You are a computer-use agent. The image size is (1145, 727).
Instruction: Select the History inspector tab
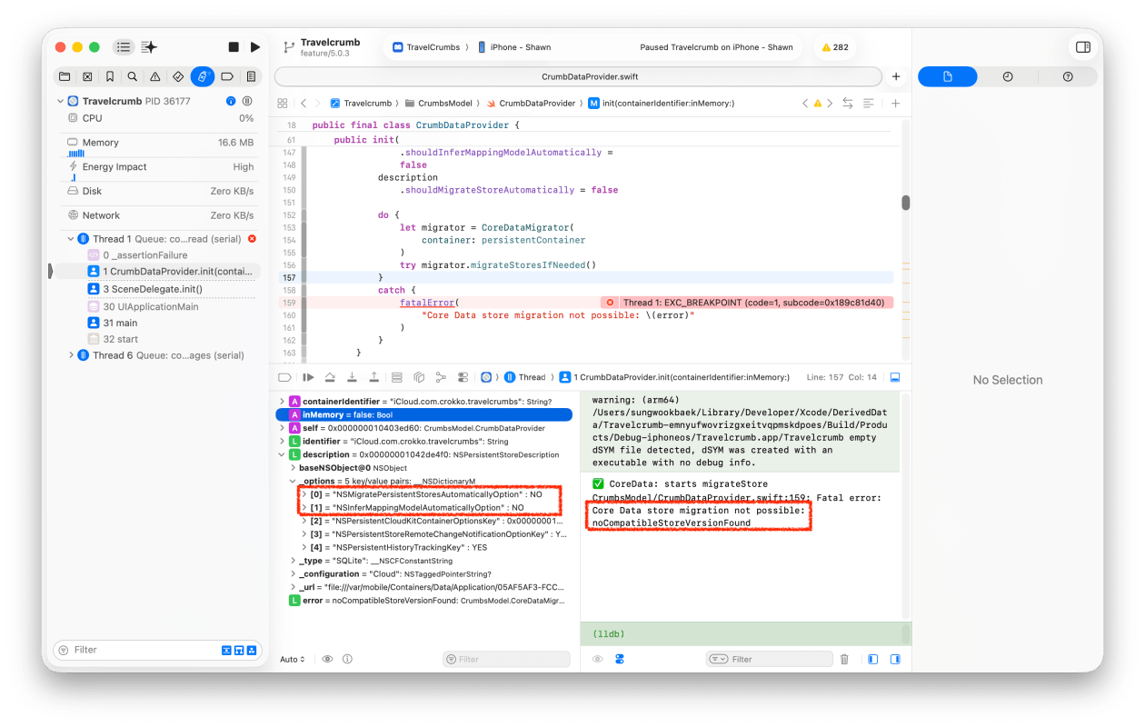tap(1007, 77)
